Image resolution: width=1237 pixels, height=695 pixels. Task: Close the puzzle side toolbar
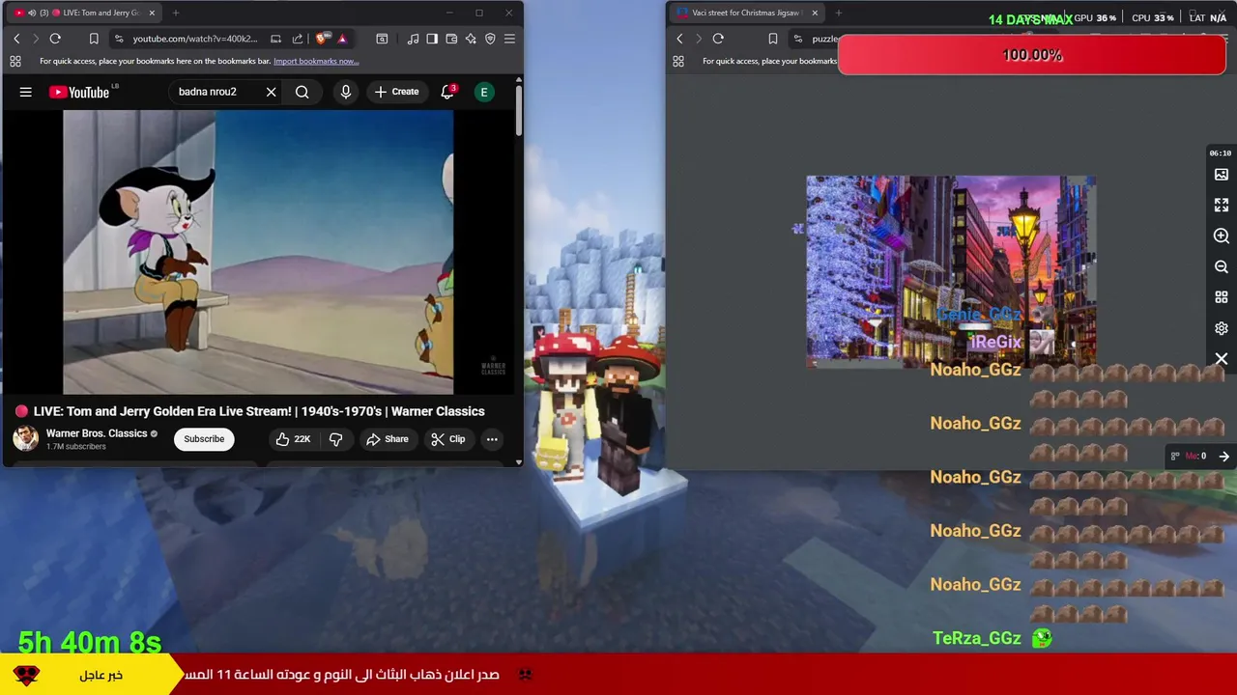1222,359
